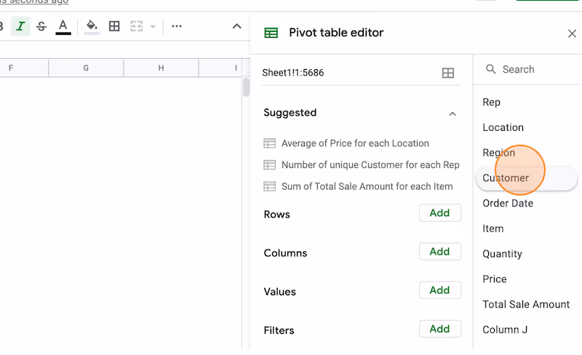Click the merge cells icon
582x355 pixels.
click(136, 26)
